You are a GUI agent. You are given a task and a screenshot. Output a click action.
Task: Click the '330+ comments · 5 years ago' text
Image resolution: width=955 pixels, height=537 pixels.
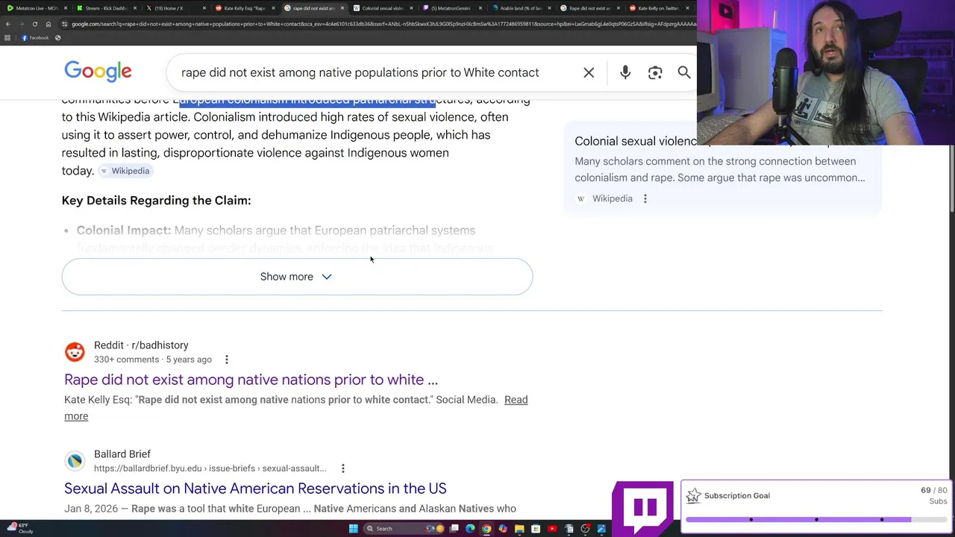coord(153,359)
